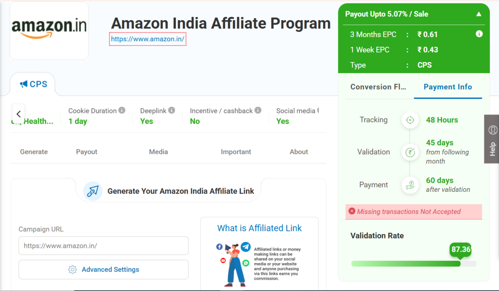Click the info icon in the green EPC panel
The height and width of the screenshot is (291, 499).
[479, 34]
